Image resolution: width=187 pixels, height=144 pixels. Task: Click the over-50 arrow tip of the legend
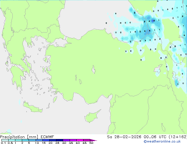(x=93, y=140)
